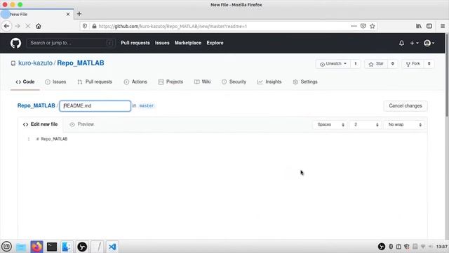This screenshot has width=449, height=253.
Task: Open GitHub notifications bell
Action: (x=401, y=43)
